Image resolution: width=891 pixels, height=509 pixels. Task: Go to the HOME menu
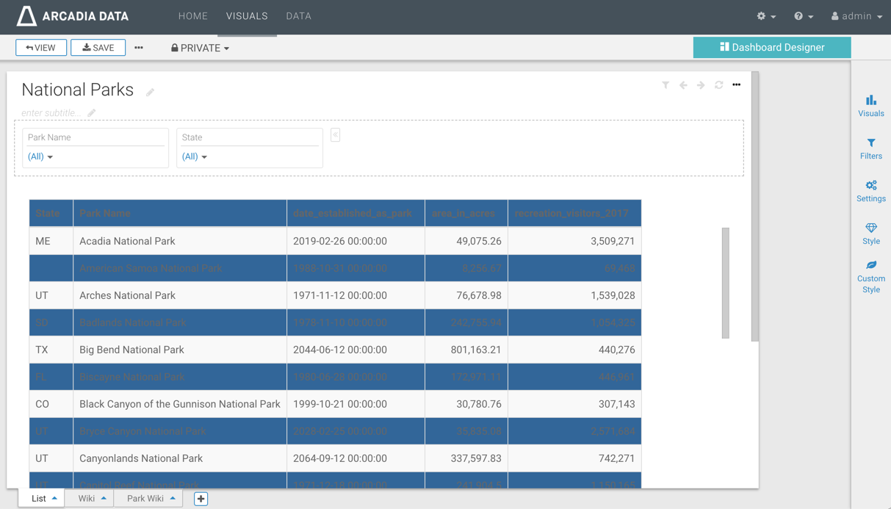pos(193,16)
